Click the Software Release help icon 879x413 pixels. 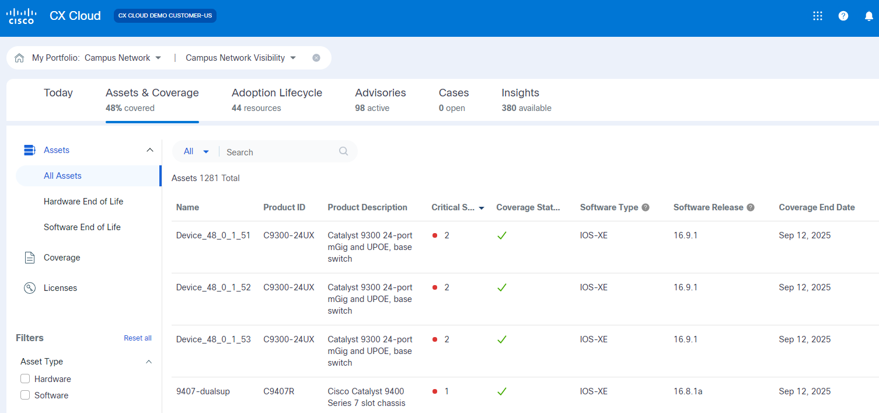click(x=751, y=207)
